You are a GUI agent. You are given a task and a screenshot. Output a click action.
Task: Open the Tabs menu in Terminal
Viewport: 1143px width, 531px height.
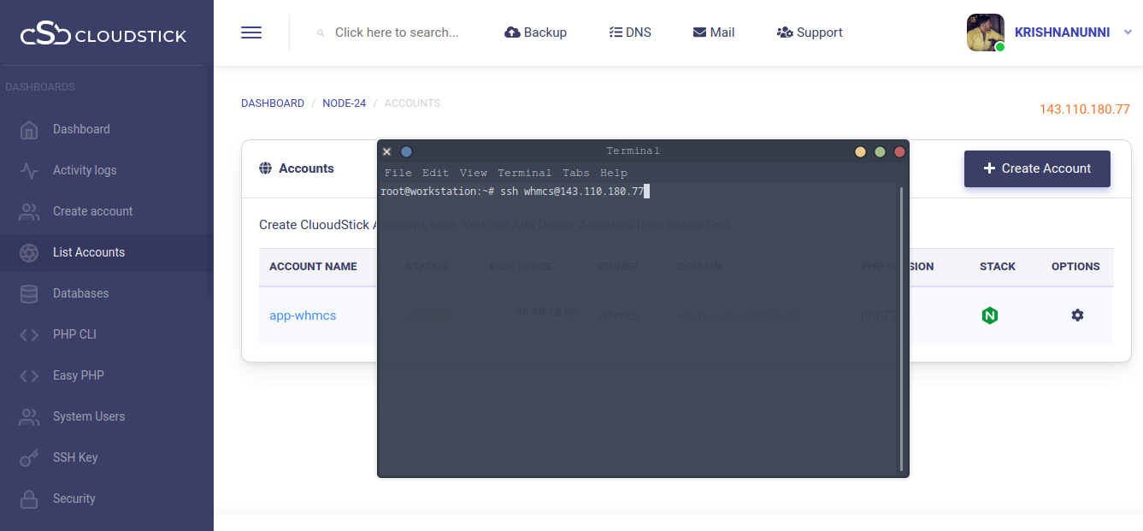click(575, 173)
